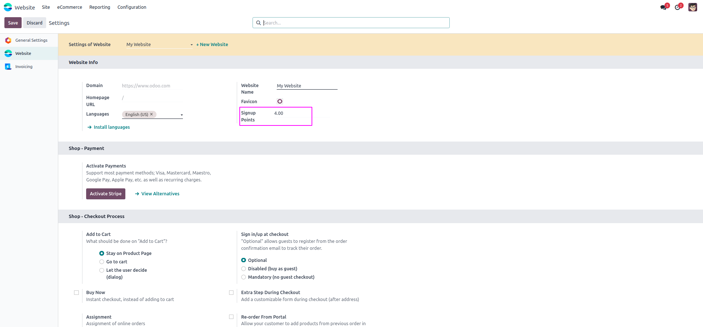Open the Languages dropdown arrow
The image size is (703, 327).
pyautogui.click(x=182, y=115)
